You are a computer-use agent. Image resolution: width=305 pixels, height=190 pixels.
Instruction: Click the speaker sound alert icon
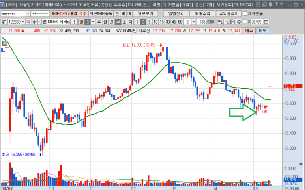coord(35,22)
